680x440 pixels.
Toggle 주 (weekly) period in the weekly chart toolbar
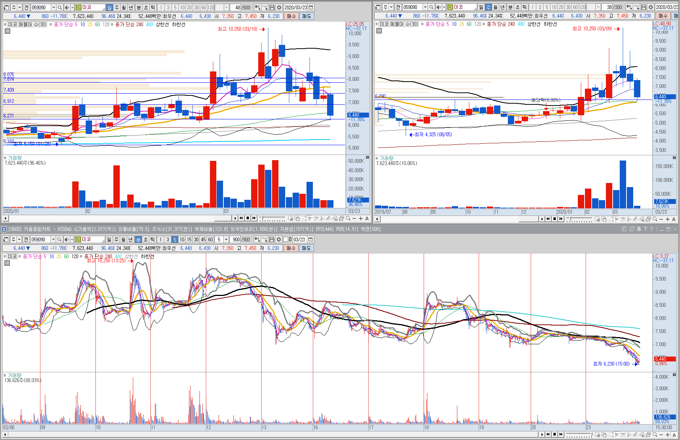click(488, 7)
